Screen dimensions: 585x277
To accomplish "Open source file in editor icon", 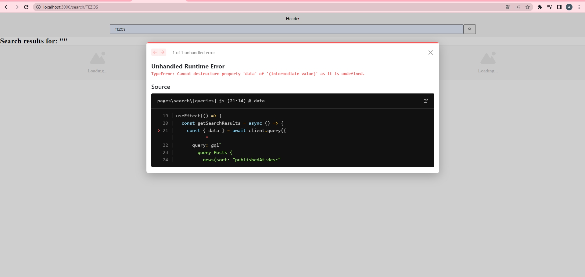I will [426, 101].
